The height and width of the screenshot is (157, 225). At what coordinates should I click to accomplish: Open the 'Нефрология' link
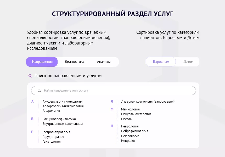point(130,136)
